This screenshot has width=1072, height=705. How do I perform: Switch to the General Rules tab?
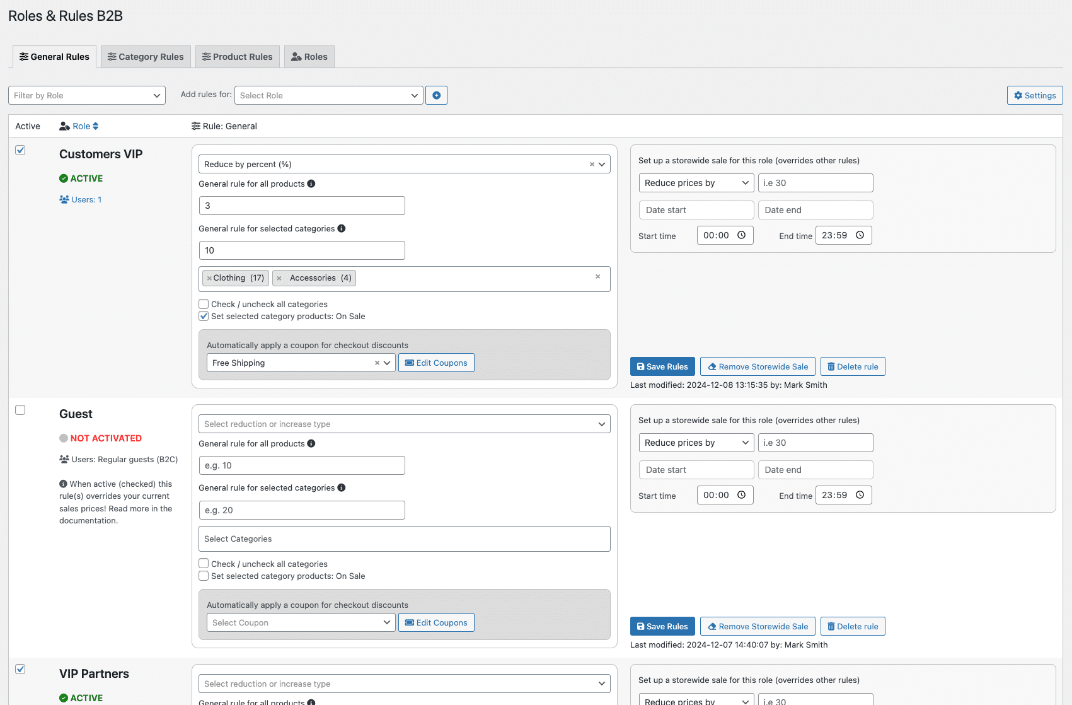point(54,57)
